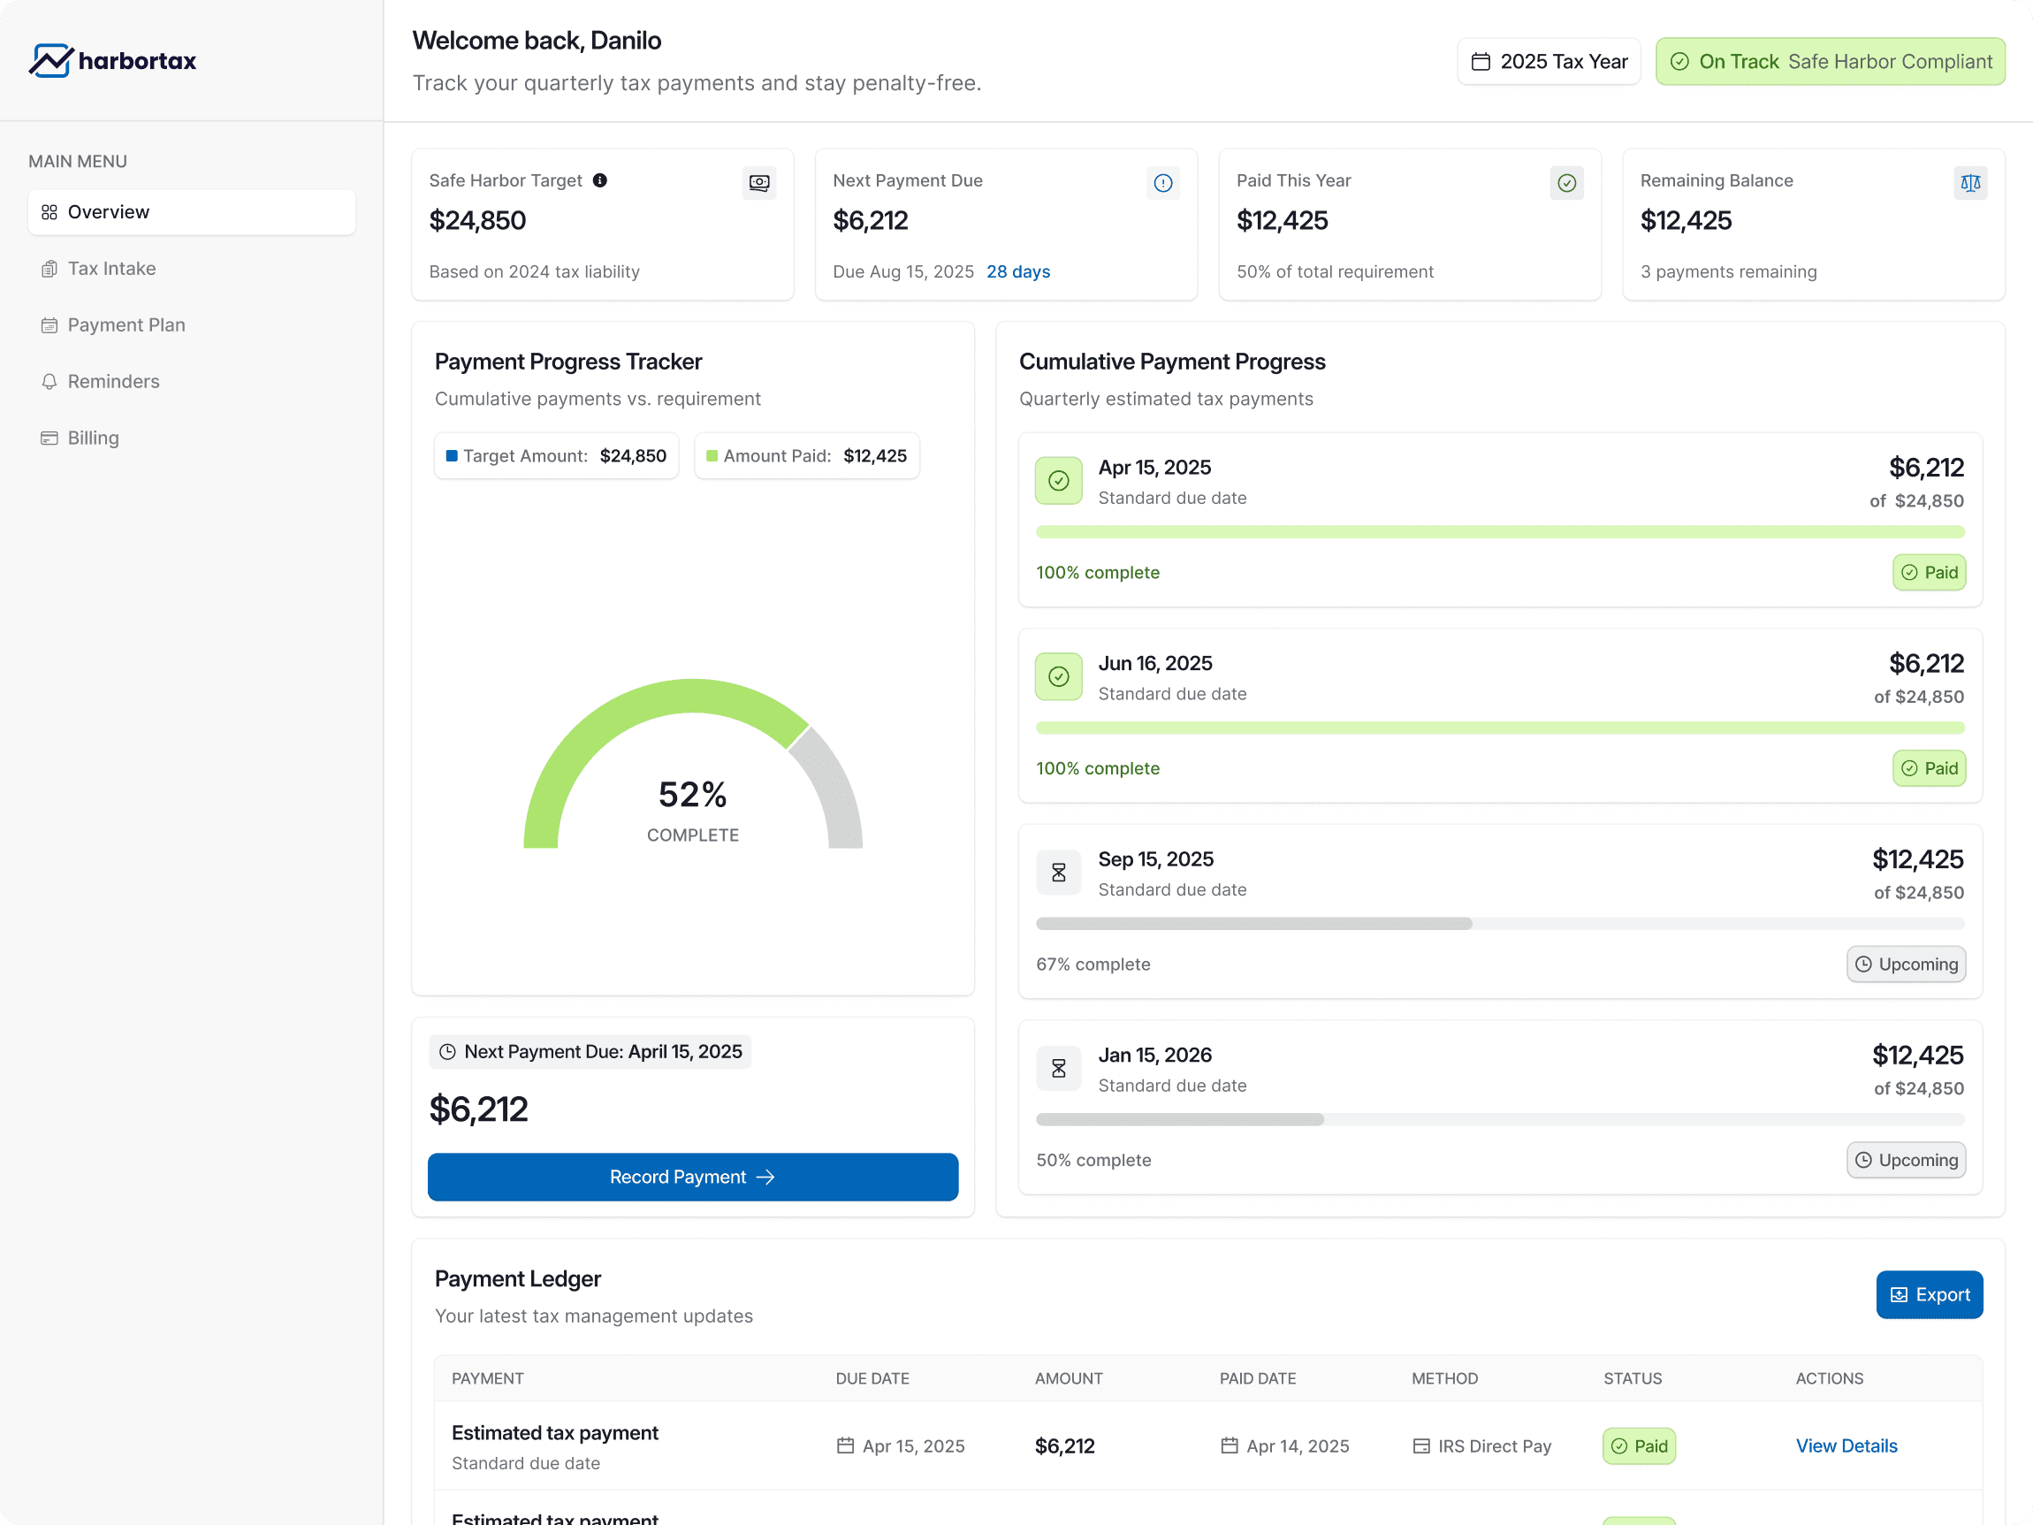This screenshot has width=2033, height=1525.
Task: Click the green check icon for Apr 15, 2025
Action: point(1058,481)
